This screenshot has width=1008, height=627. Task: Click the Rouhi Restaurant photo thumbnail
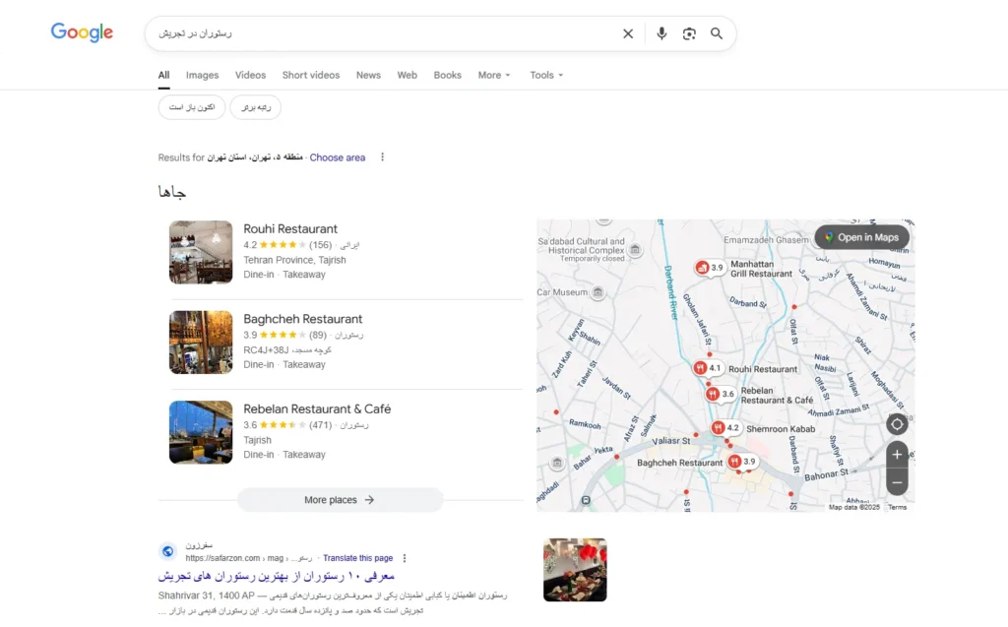coord(200,252)
